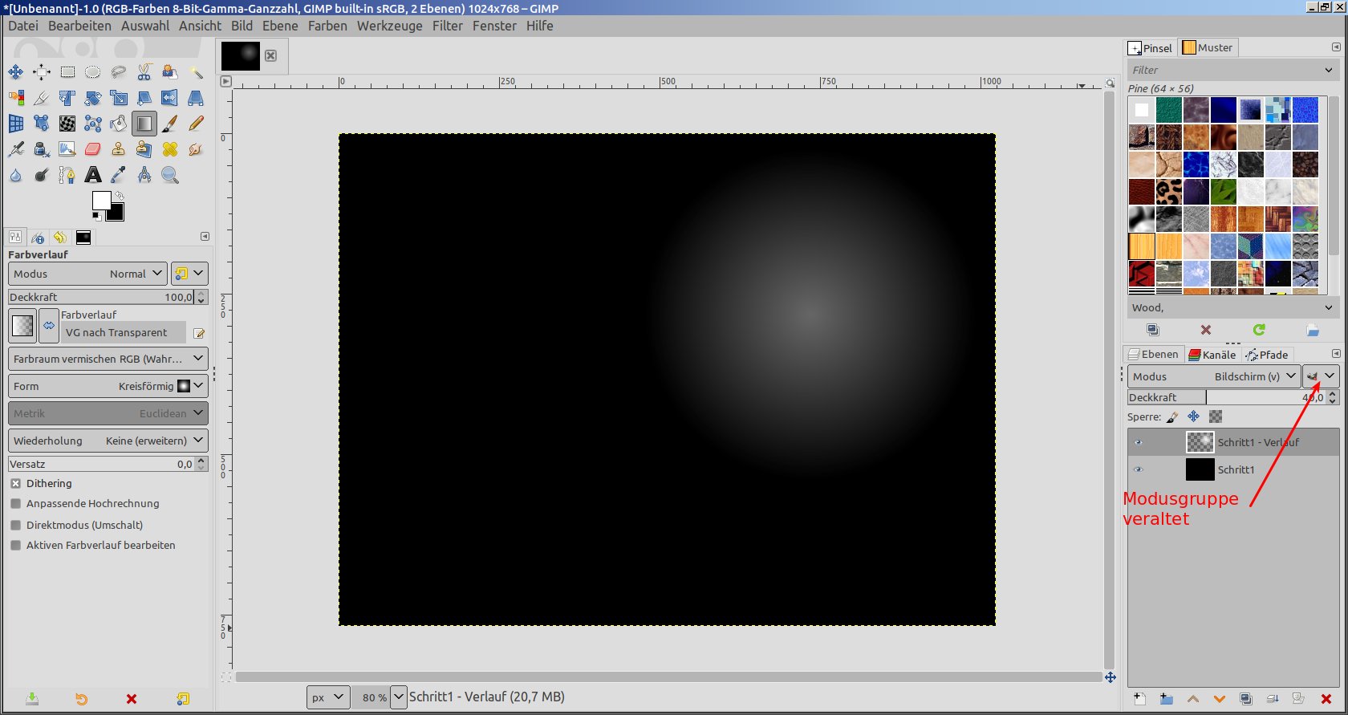
Task: Enable Aktiven Farbverlauf bearbeiten checkbox
Action: [15, 546]
